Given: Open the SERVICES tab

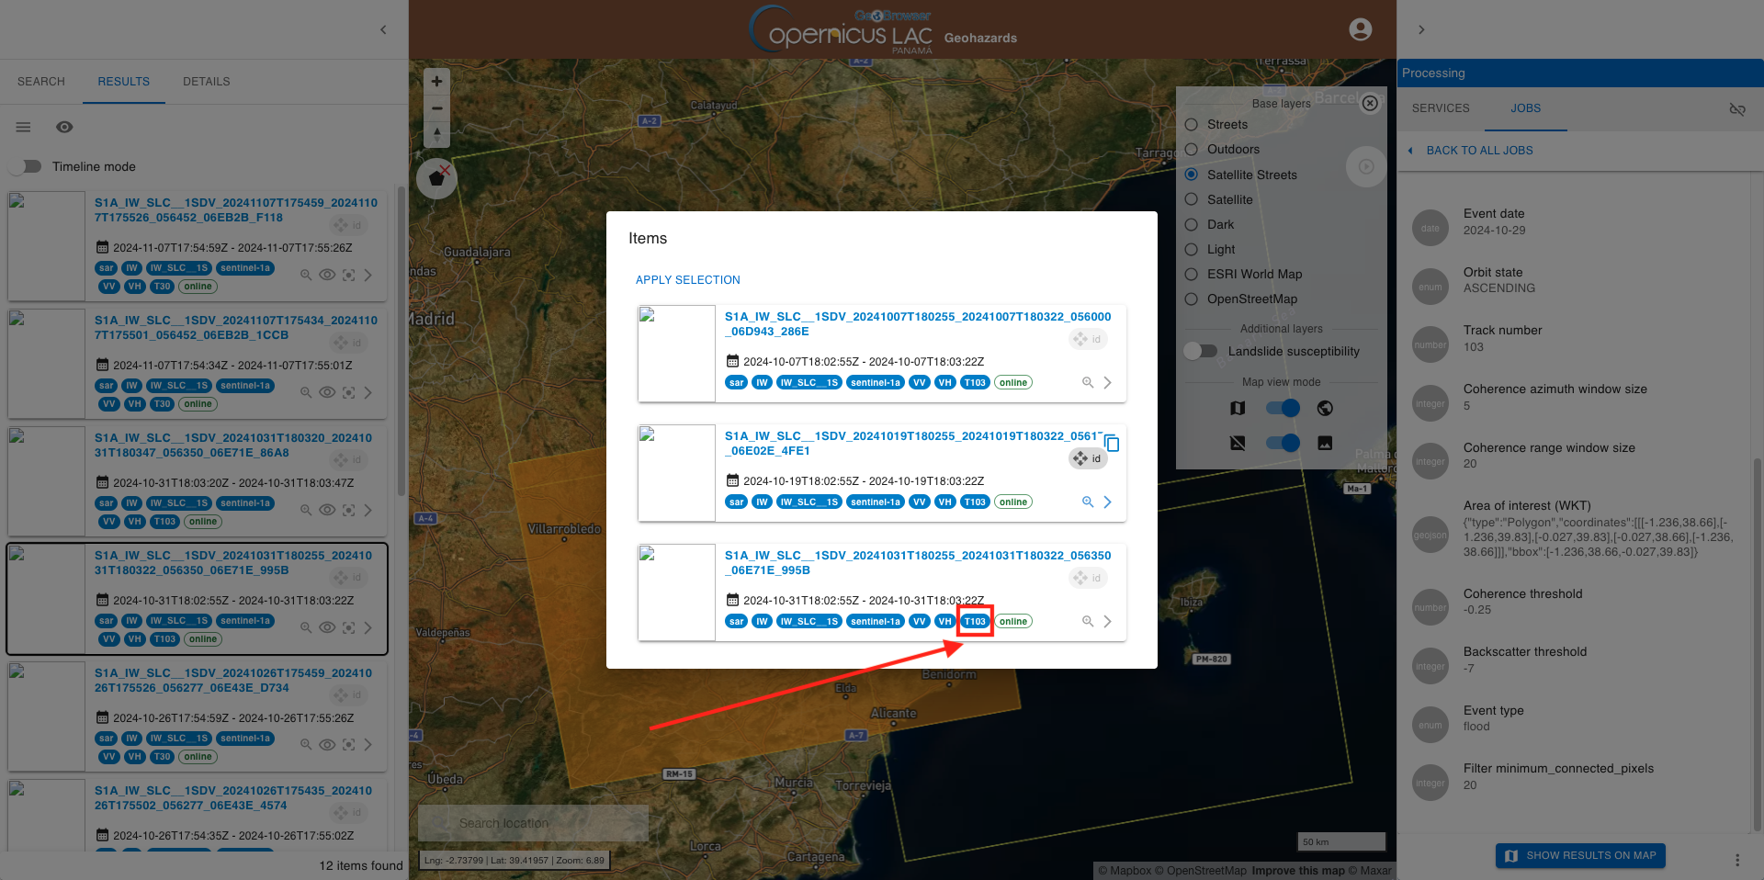Looking at the screenshot, I should click(1441, 108).
